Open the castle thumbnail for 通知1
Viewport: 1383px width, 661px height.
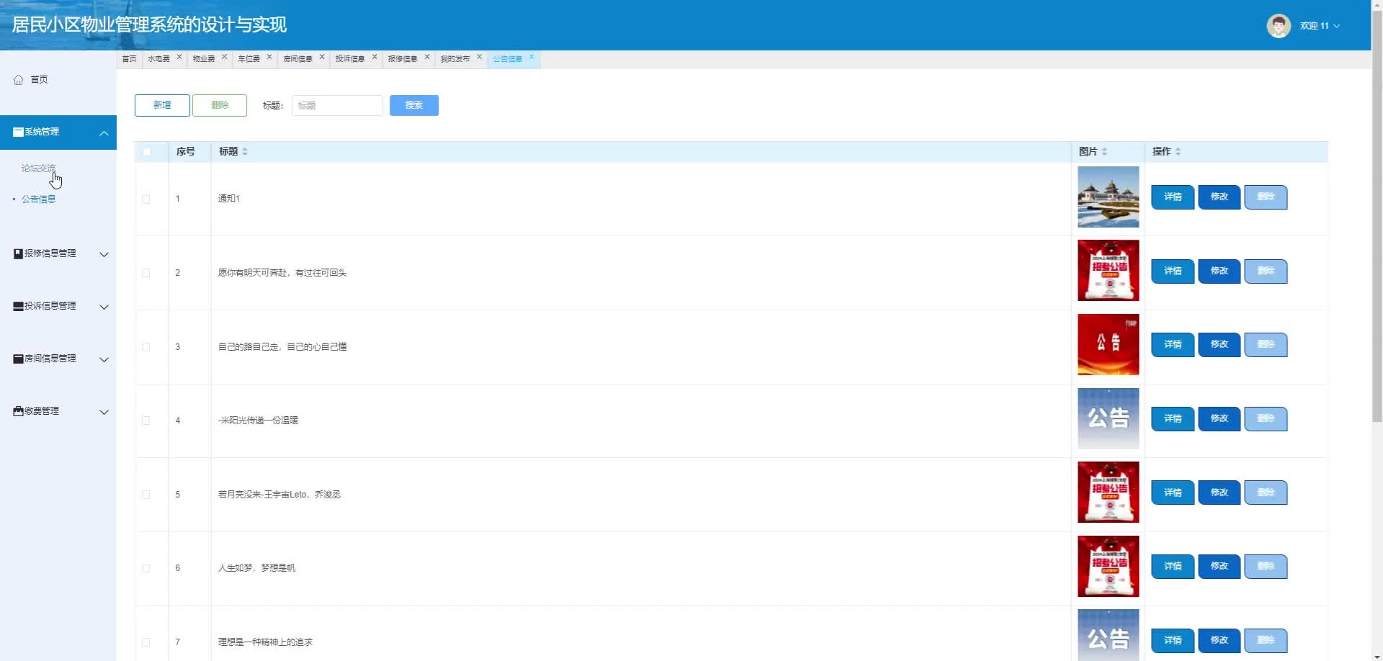[x=1108, y=197]
